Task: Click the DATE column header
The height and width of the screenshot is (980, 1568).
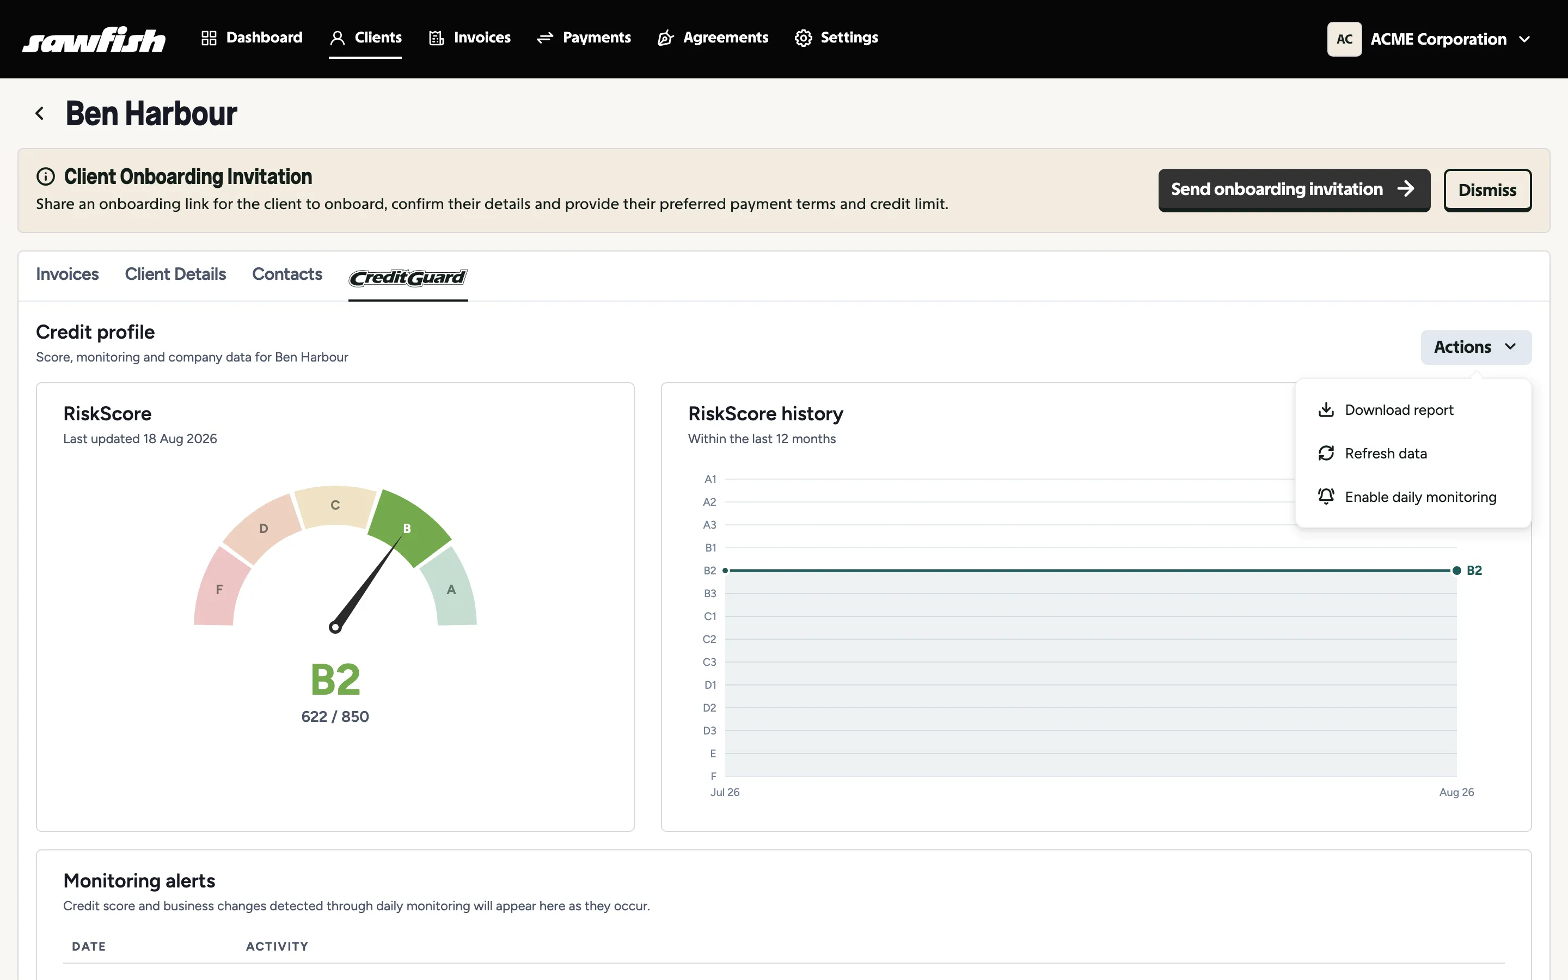Action: [x=89, y=946]
